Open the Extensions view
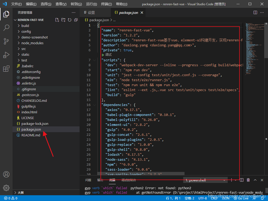Image resolution: width=268 pixels, height=201 pixels. click(x=6, y=69)
